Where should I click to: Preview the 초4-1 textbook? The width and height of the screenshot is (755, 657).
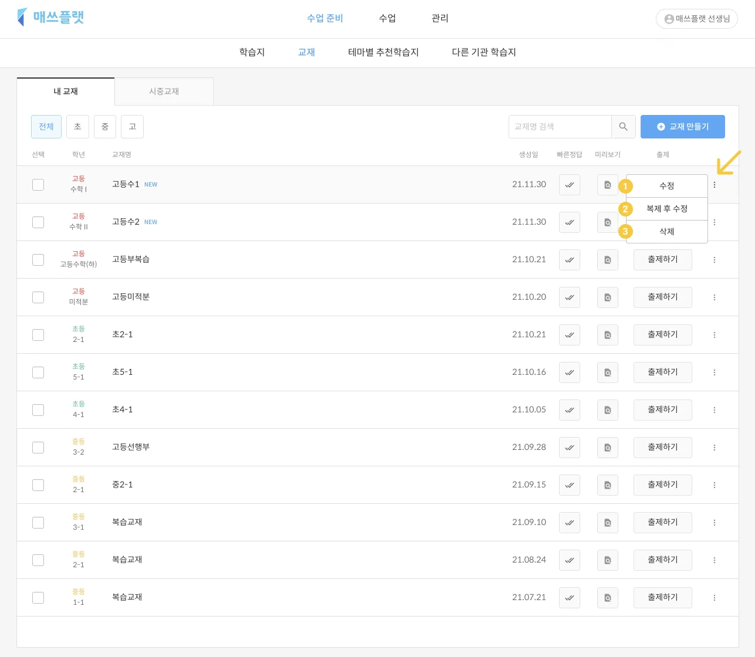click(608, 410)
